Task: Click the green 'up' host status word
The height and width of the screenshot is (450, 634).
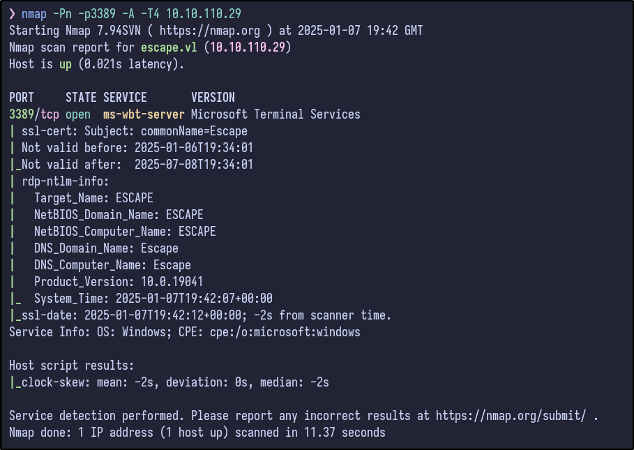Action: pyautogui.click(x=66, y=64)
